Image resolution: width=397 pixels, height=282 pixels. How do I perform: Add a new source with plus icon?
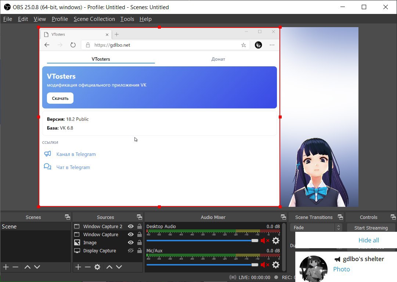point(78,267)
